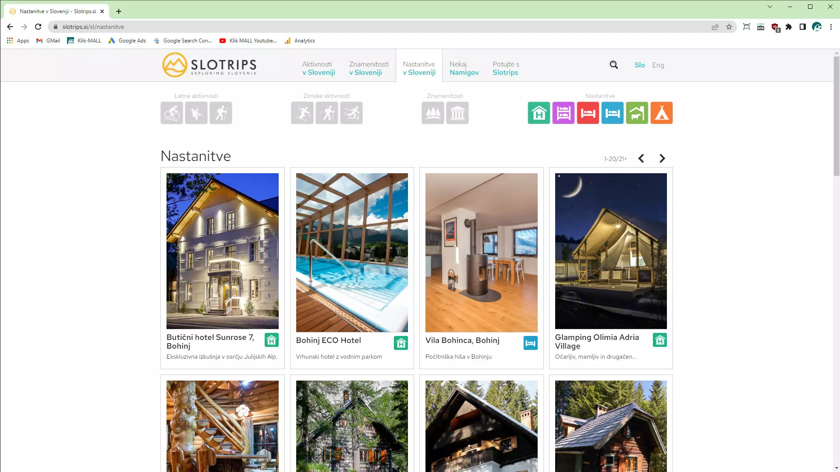Go to next page of accommodations
840x472 pixels.
tap(662, 158)
